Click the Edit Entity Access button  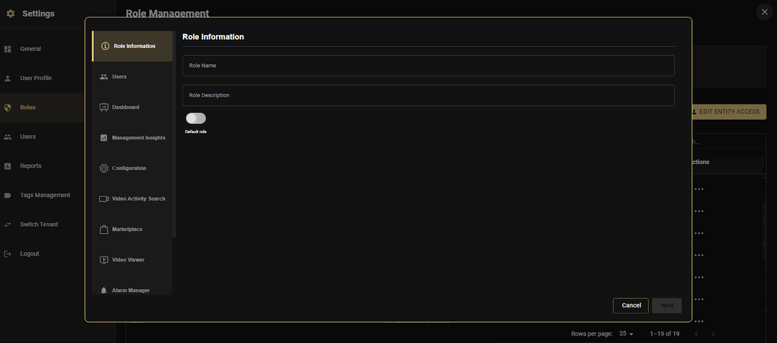click(x=729, y=112)
